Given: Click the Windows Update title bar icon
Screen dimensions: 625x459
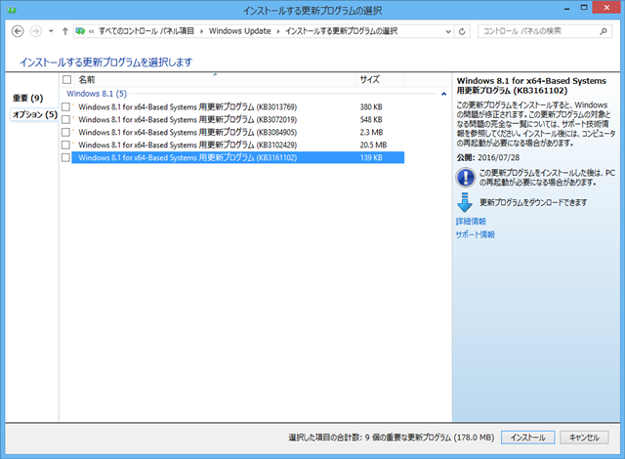Looking at the screenshot, I should pyautogui.click(x=12, y=10).
